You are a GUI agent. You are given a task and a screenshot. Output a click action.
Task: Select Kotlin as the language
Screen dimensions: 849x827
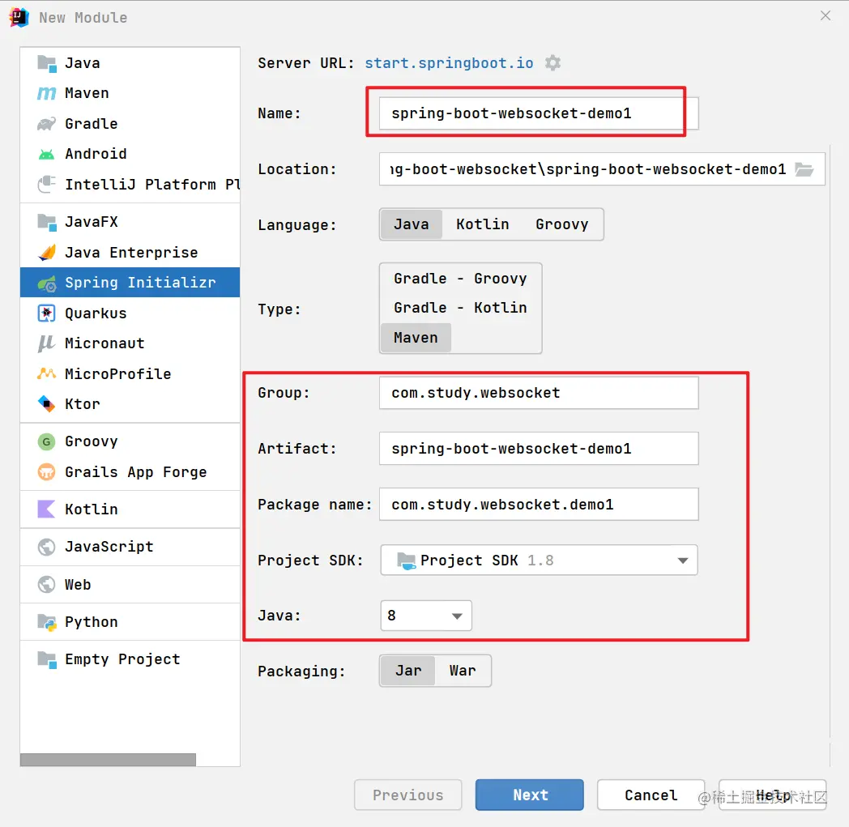point(483,224)
